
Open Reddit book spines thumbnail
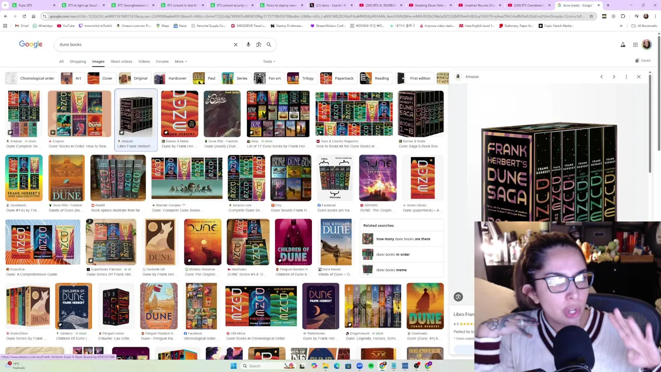click(118, 178)
